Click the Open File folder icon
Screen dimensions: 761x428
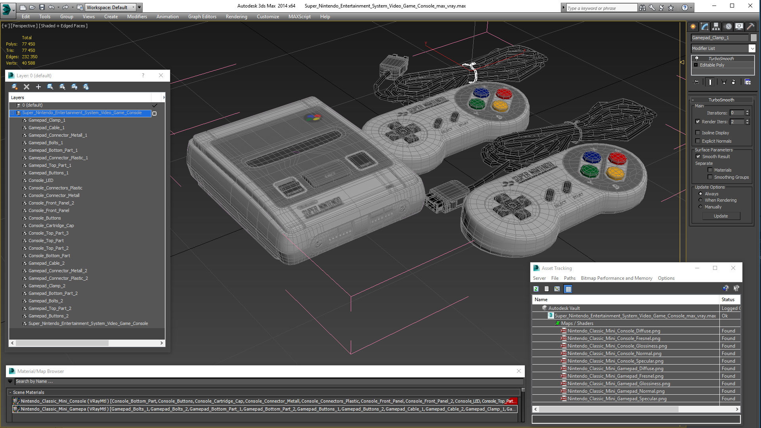32,7
